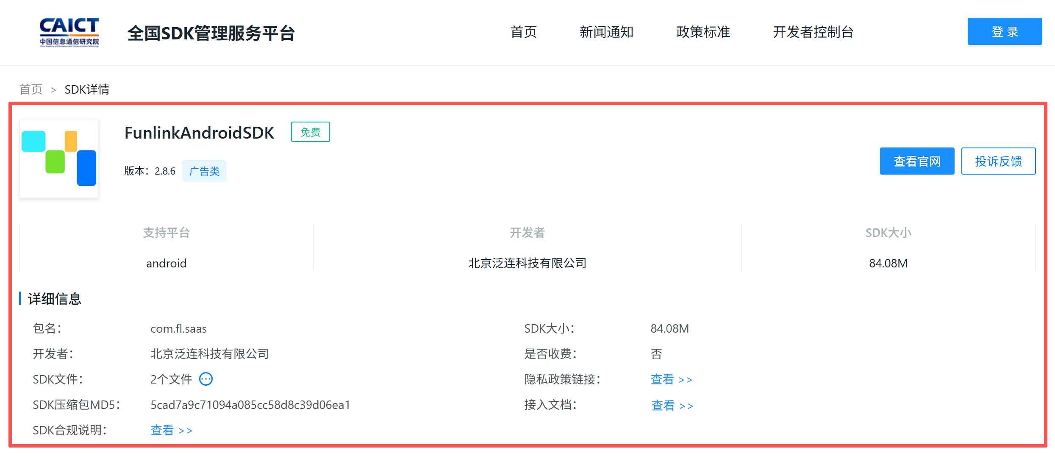
Task: Click the package name com.fl.saas
Action: [178, 329]
